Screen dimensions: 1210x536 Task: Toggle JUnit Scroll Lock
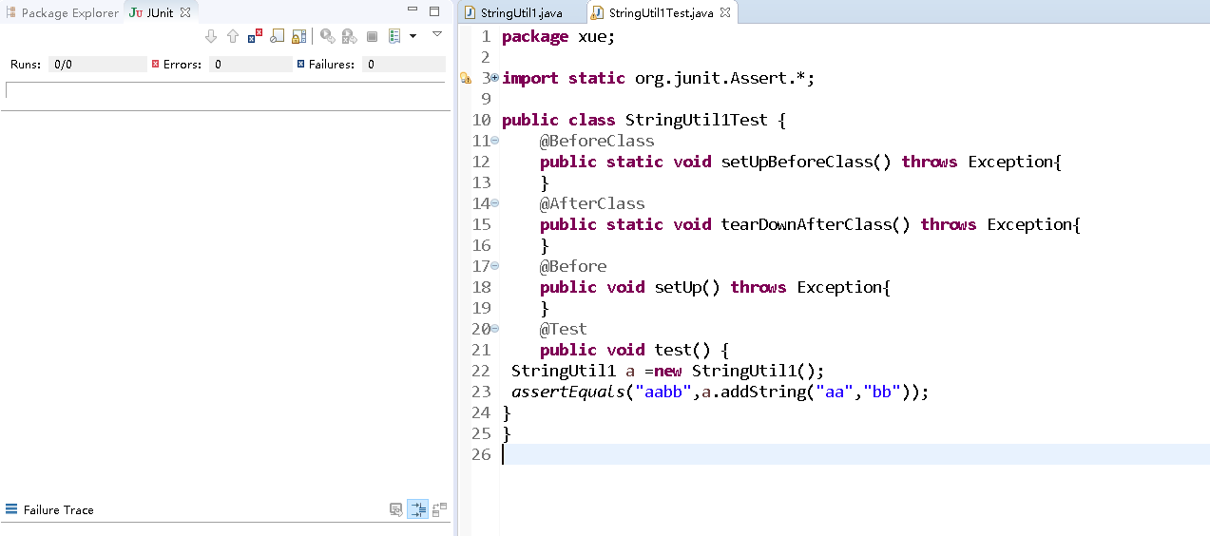click(x=298, y=36)
